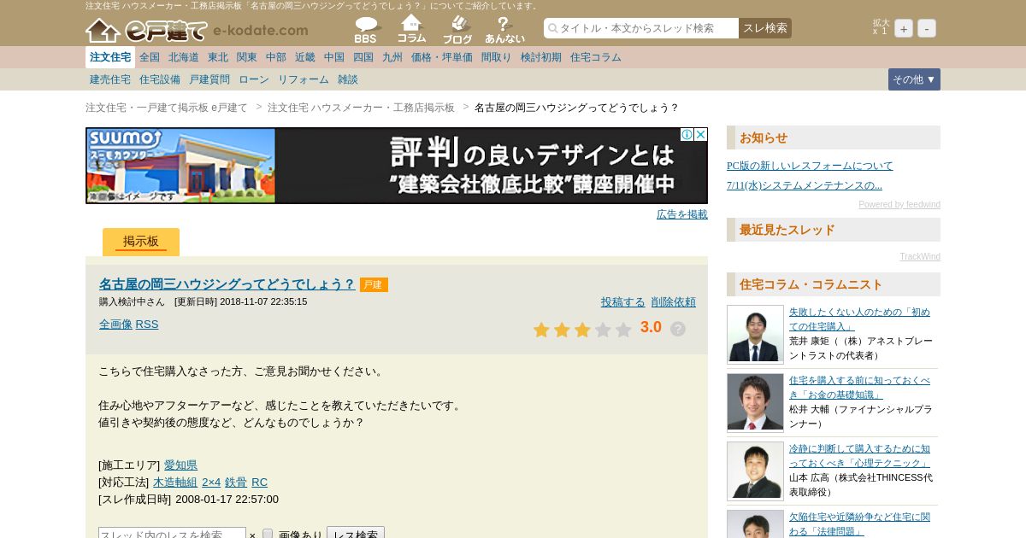The image size is (1026, 538).
Task: Open the 心理テクニック column link
Action: click(859, 456)
